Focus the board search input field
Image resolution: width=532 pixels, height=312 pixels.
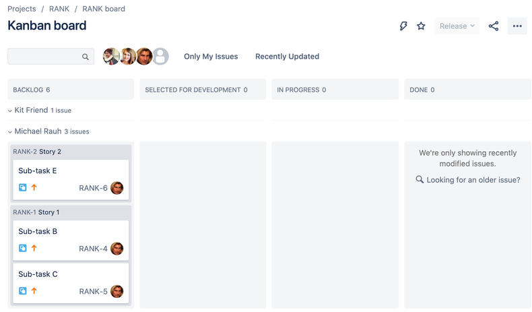[51, 57]
